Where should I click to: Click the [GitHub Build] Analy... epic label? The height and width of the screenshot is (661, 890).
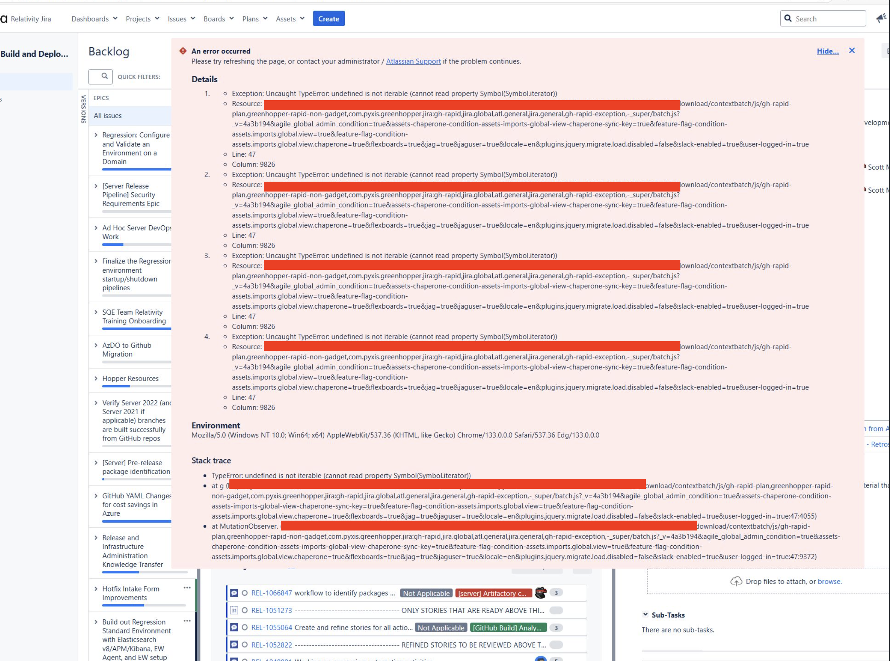pos(508,628)
